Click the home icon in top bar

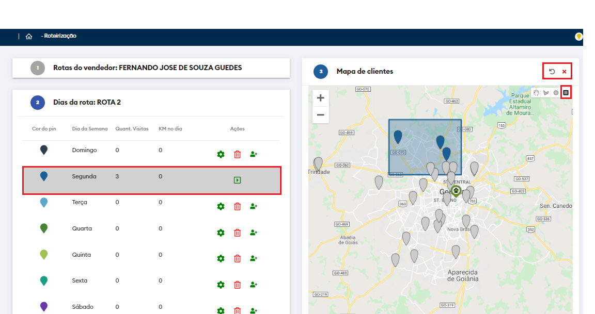pyautogui.click(x=29, y=36)
